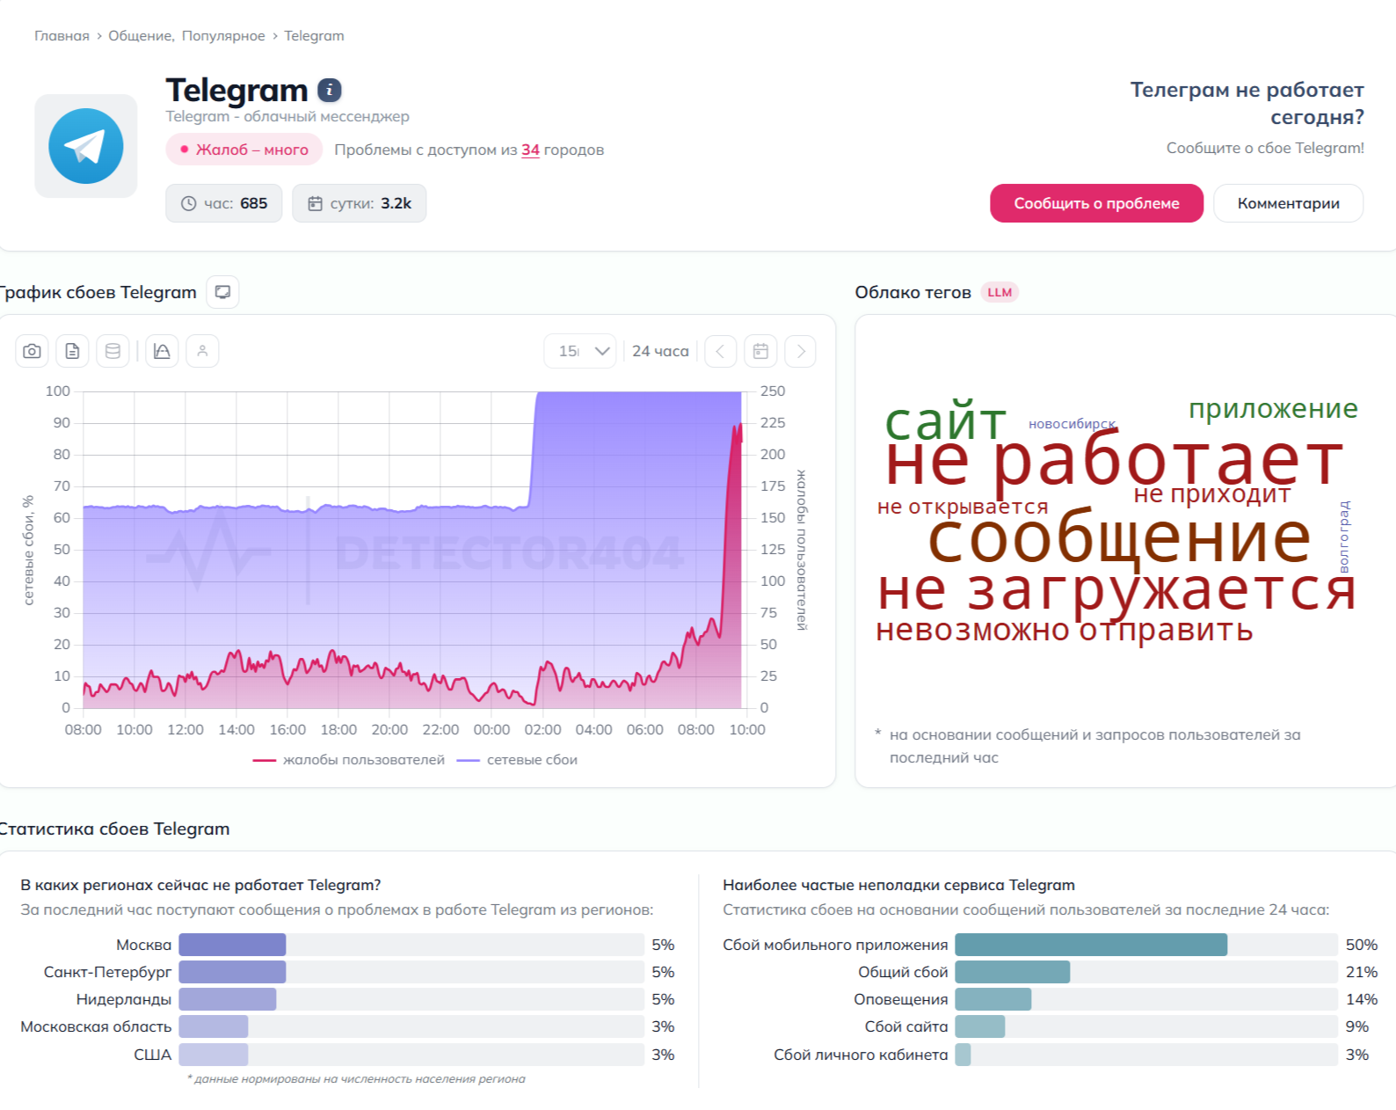1396x1110 pixels.
Task: Open the calendar date picker icon
Action: 760,351
